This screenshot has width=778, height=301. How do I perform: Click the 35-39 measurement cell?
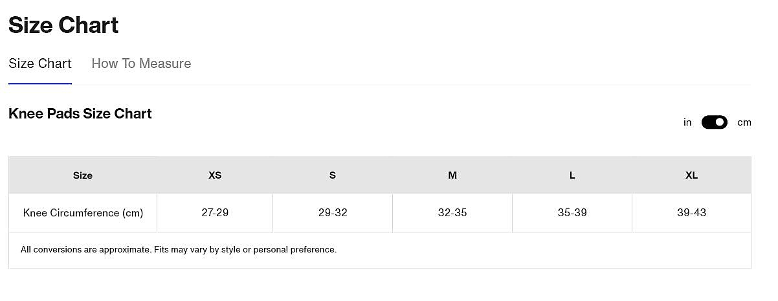[572, 213]
